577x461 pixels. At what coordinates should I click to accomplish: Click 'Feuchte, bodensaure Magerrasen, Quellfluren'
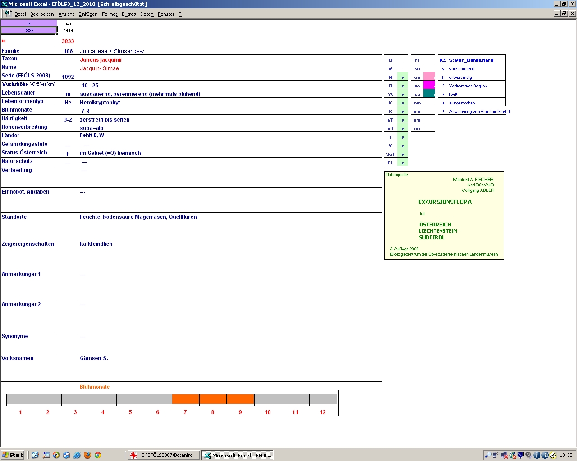(138, 217)
